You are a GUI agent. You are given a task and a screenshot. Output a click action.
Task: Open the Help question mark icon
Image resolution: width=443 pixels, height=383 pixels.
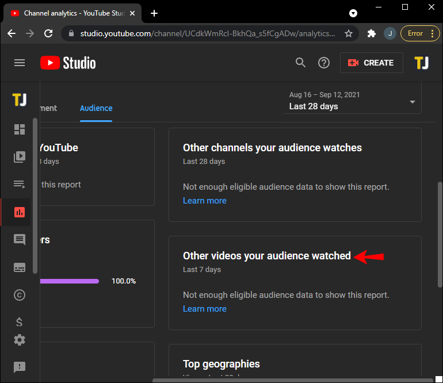coord(324,63)
